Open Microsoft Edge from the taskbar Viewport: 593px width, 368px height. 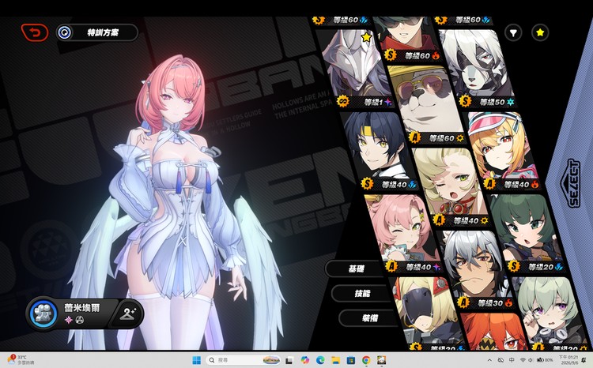pos(320,360)
